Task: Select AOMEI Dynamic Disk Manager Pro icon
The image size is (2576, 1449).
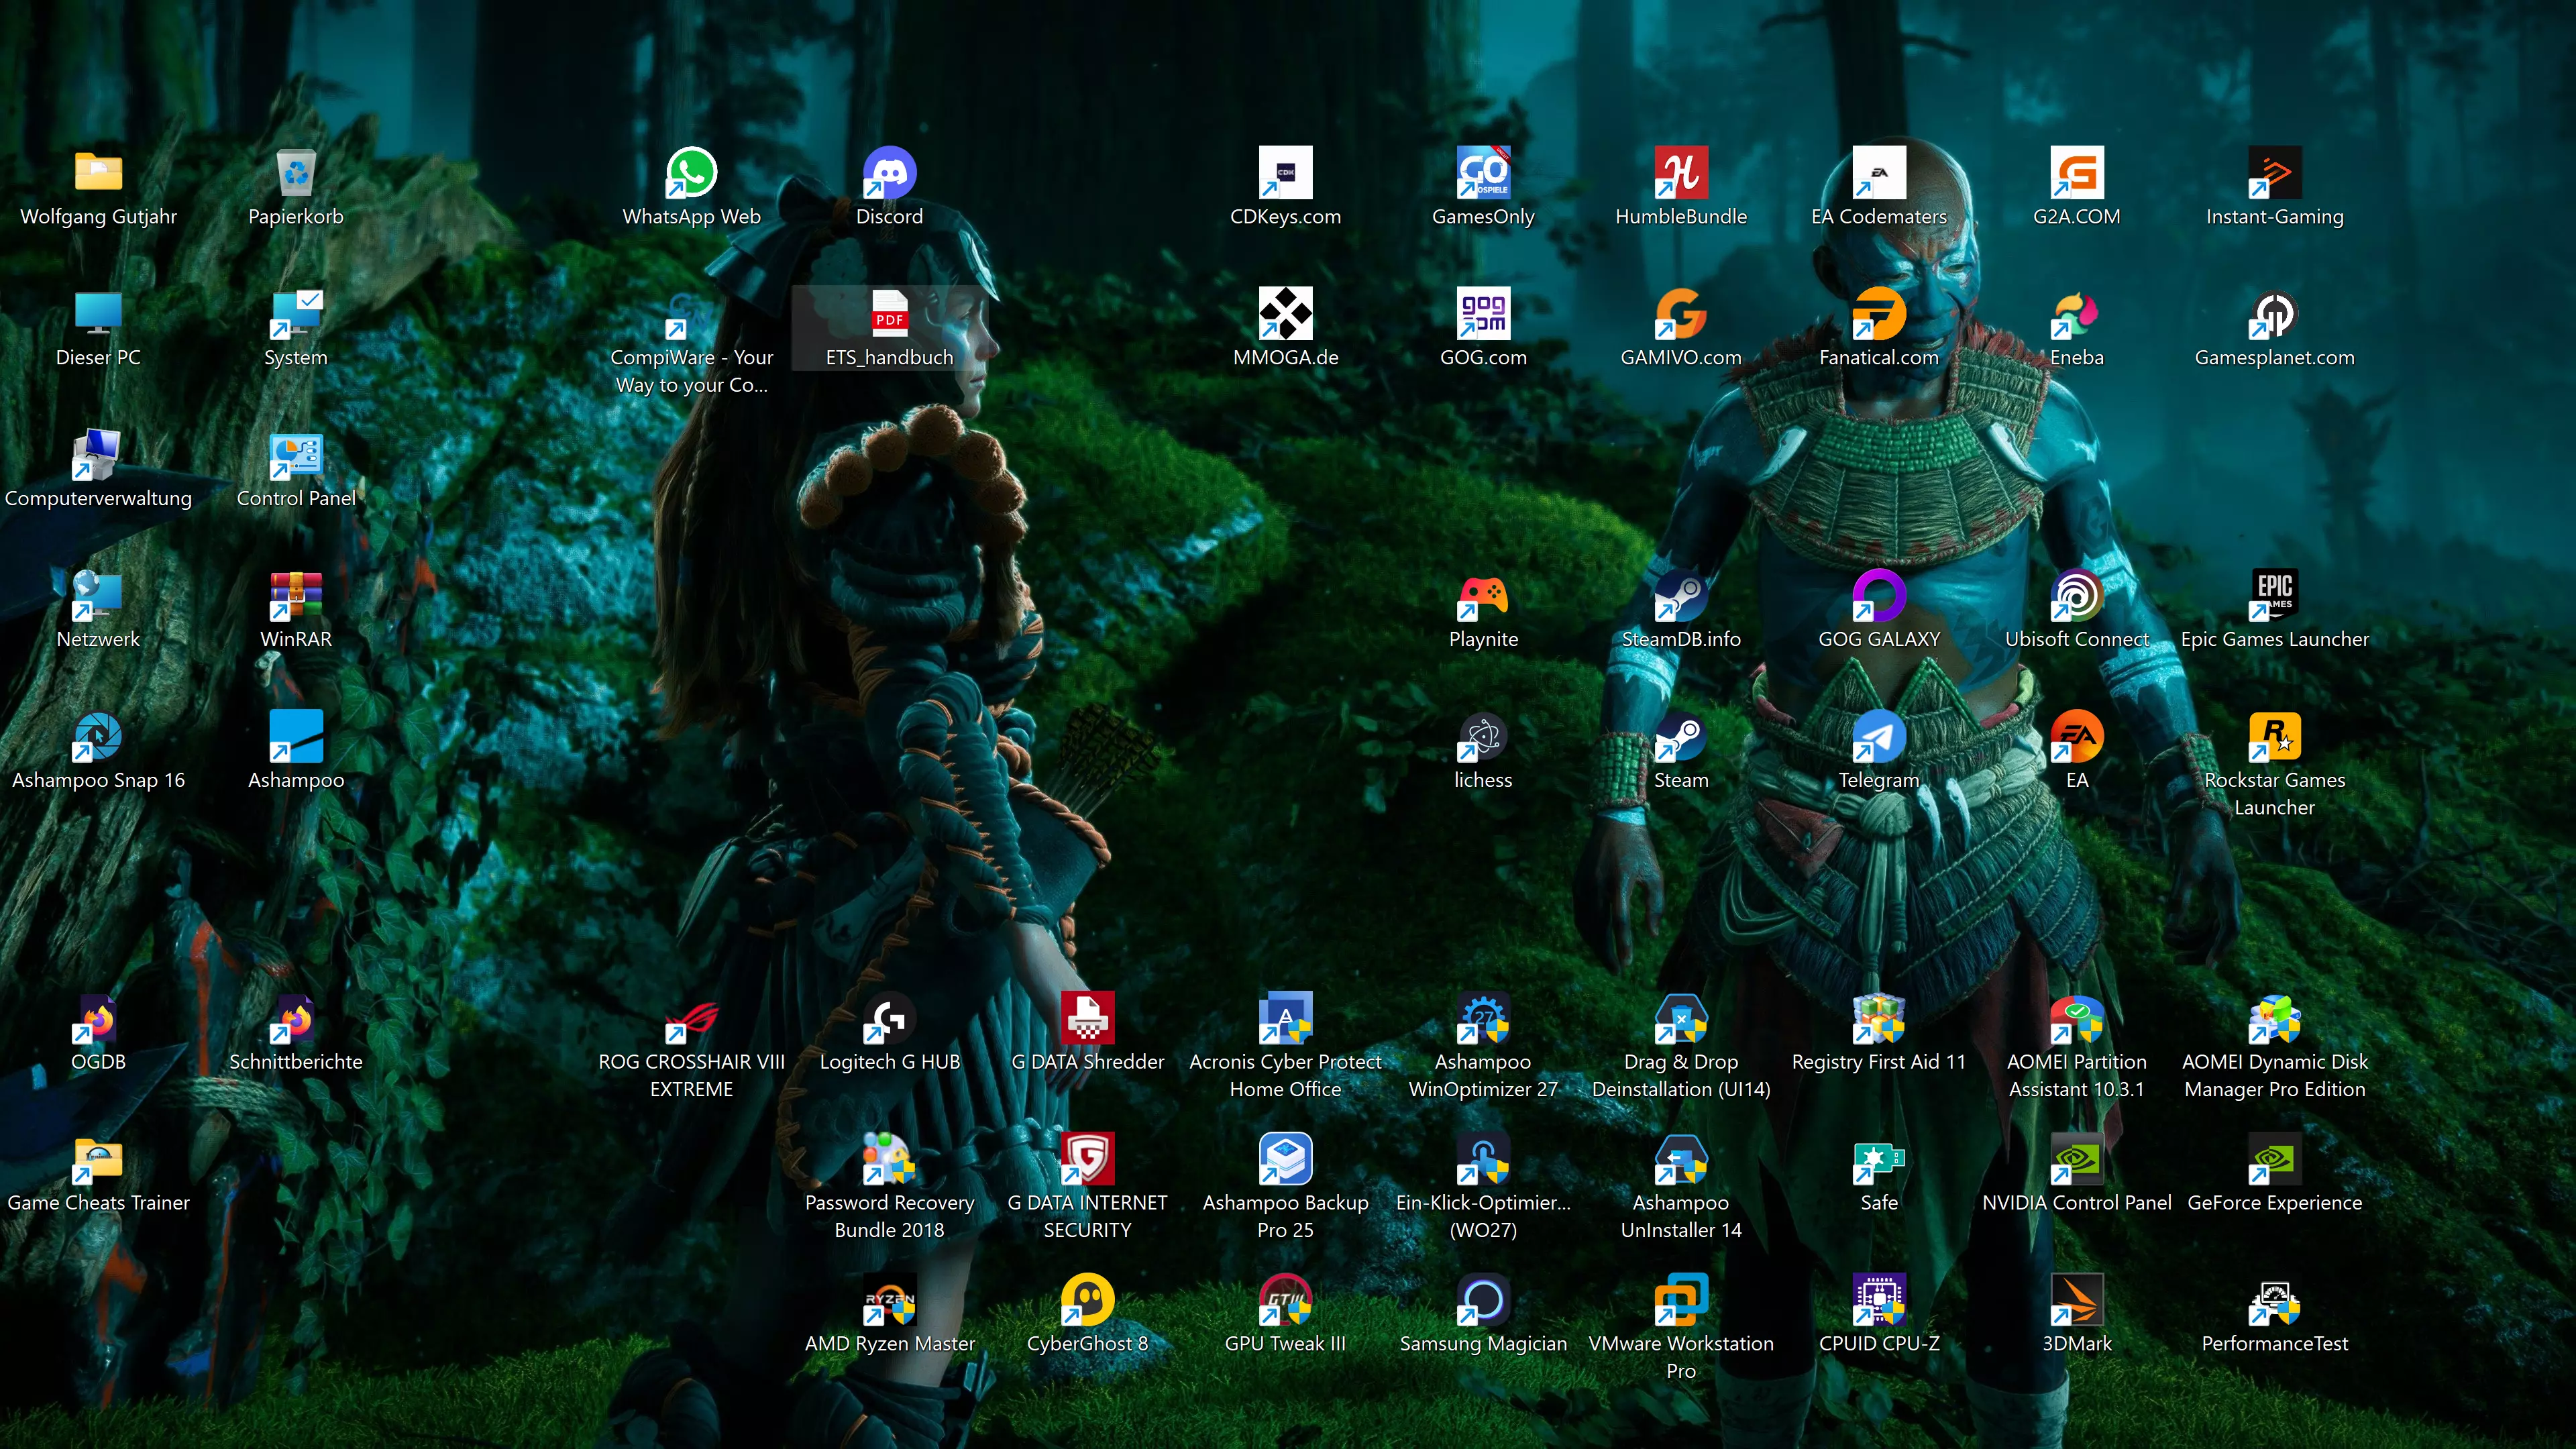Action: pyautogui.click(x=2275, y=1019)
